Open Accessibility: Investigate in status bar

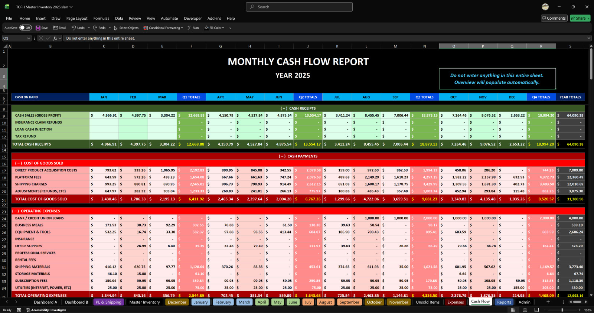point(46,310)
